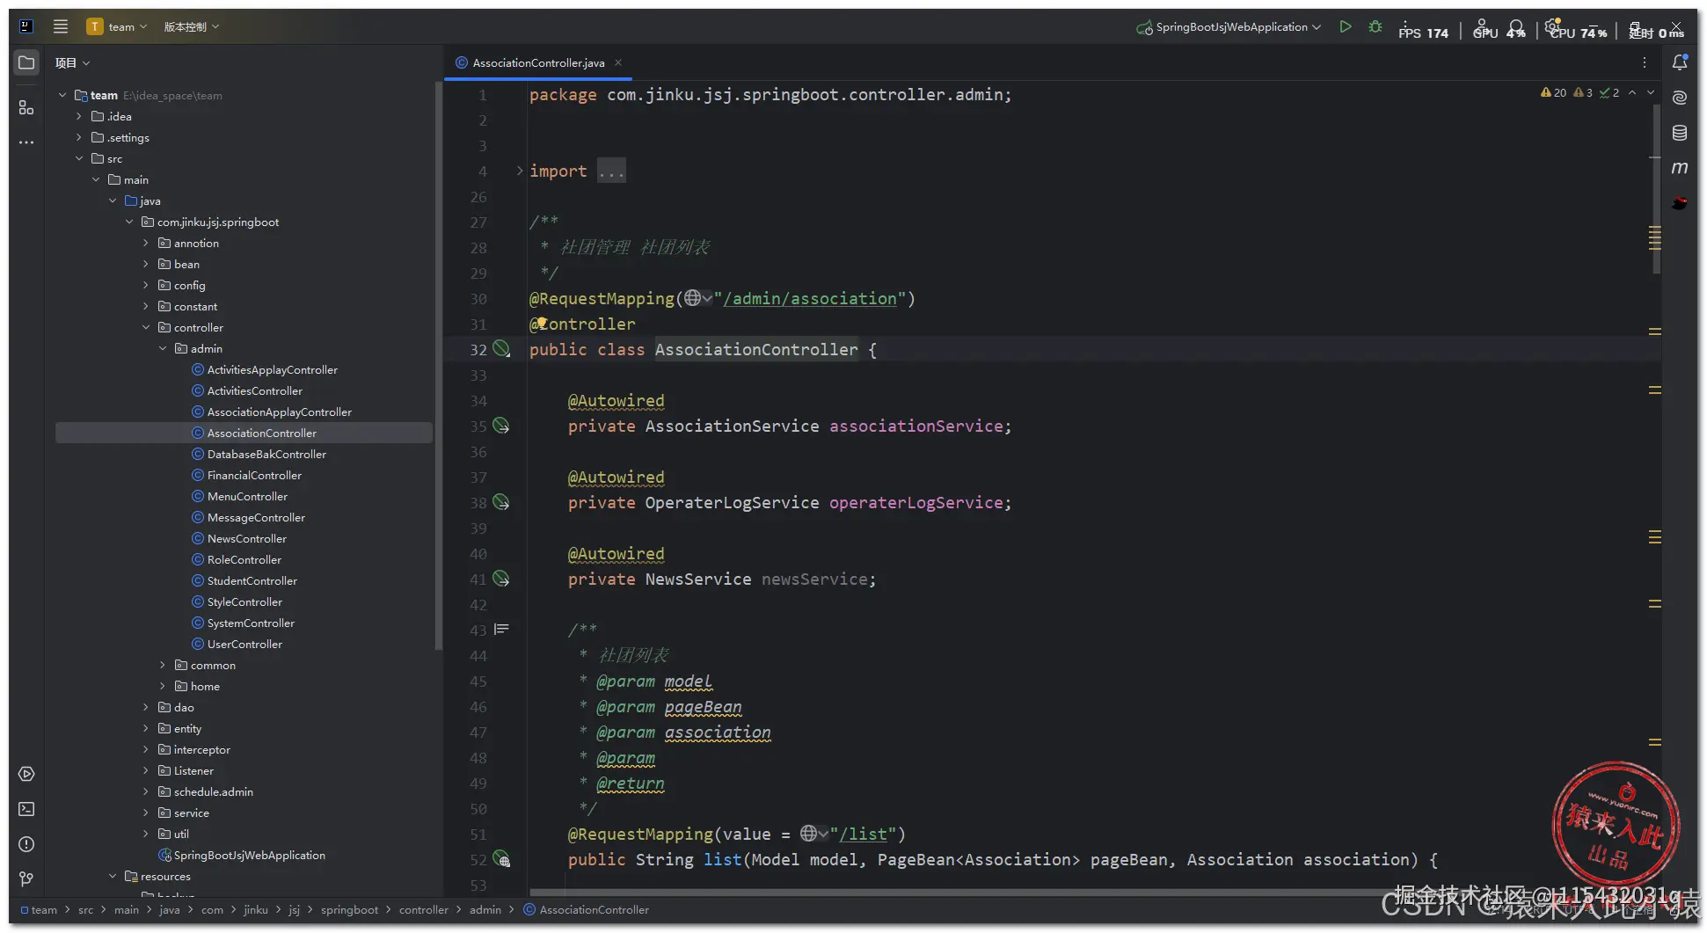The width and height of the screenshot is (1707, 933).
Task: Open the notifications bell
Action: click(x=1680, y=62)
